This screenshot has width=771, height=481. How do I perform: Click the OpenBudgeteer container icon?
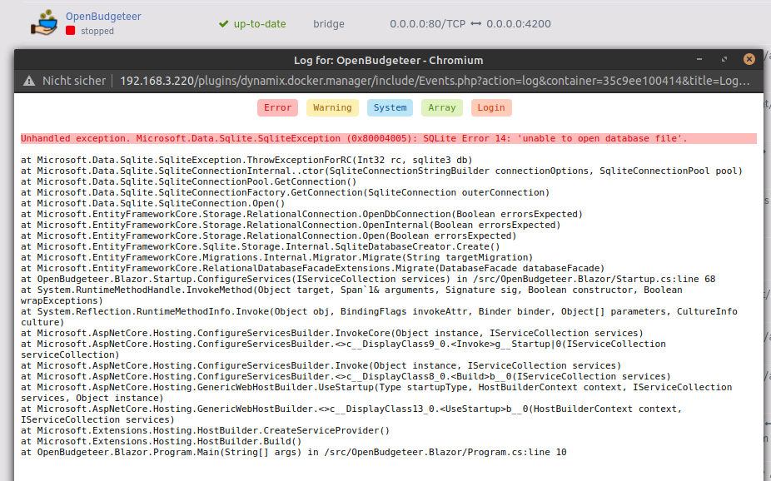pos(44,23)
